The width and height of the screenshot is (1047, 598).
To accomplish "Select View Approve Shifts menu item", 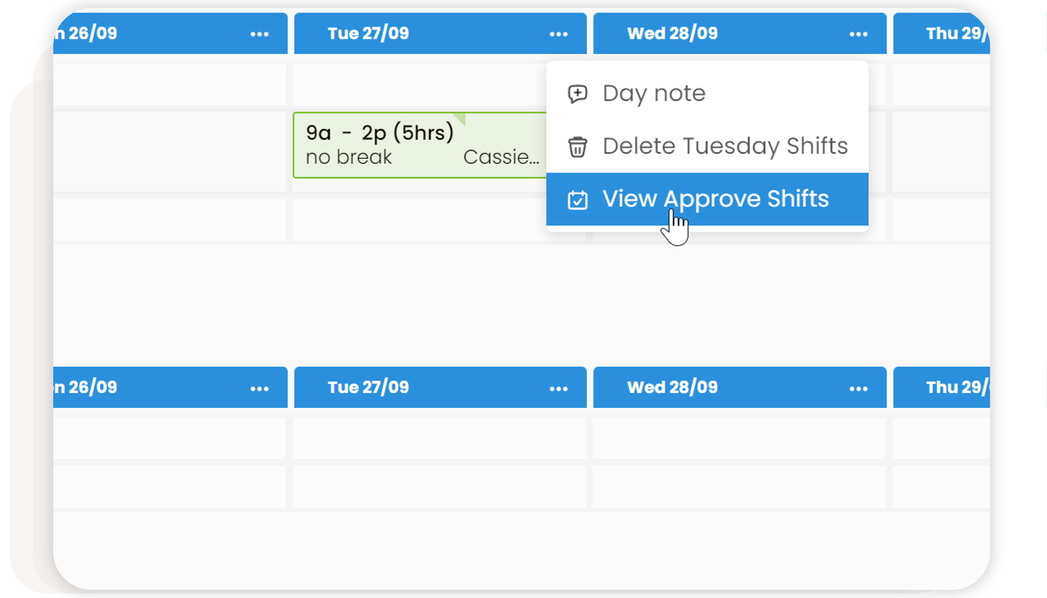I will pos(715,199).
